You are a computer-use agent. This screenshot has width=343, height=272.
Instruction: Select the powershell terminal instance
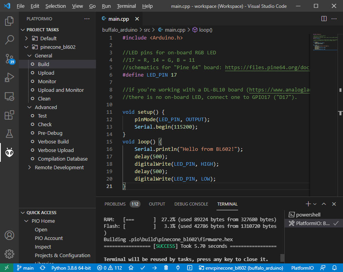(314, 215)
